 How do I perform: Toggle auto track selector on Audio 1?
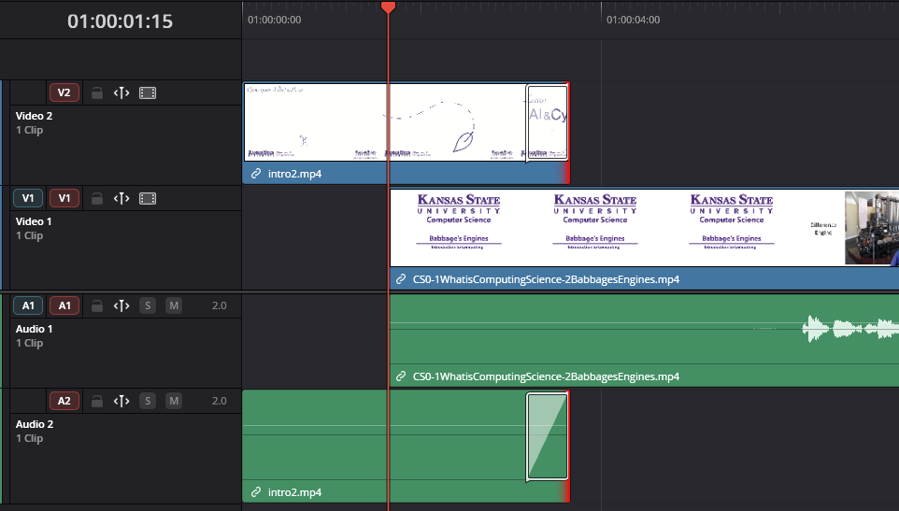coord(121,305)
